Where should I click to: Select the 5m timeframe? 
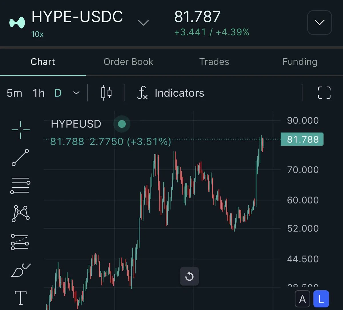pos(14,93)
